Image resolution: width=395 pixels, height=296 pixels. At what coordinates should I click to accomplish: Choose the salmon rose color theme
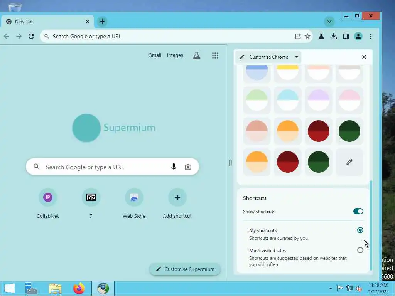pyautogui.click(x=257, y=131)
